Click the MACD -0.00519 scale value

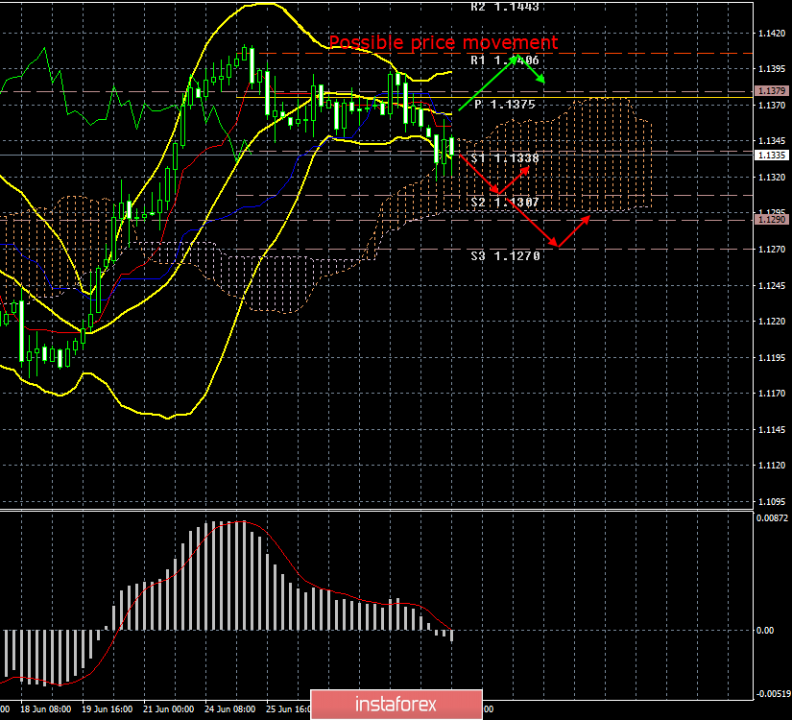click(x=773, y=694)
